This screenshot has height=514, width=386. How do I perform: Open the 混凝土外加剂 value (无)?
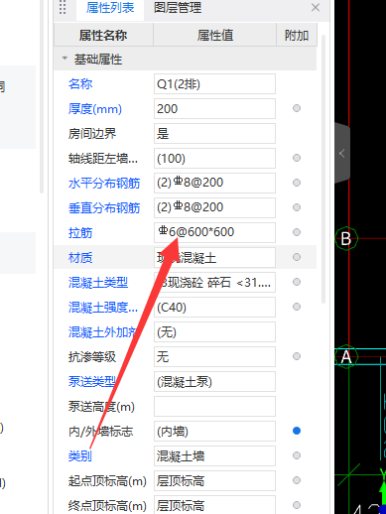coord(214,331)
